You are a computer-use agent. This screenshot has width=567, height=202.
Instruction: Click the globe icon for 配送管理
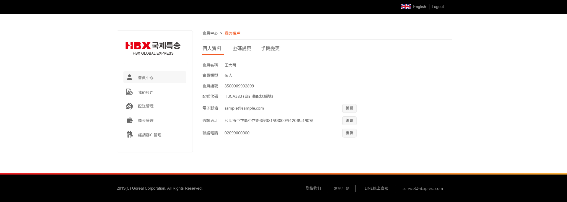[x=129, y=106]
